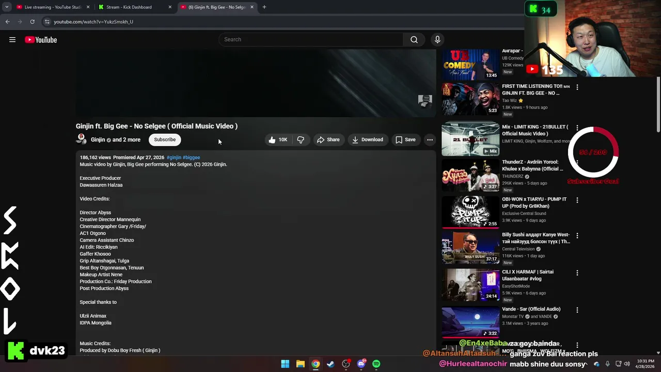Open the Billy Sushi video thumbnail
Image resolution: width=661 pixels, height=372 pixels.
pos(470,247)
